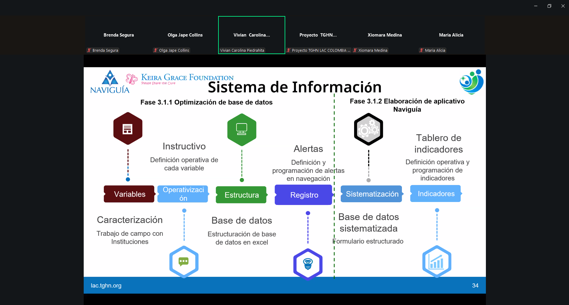Click the muted mic icon for Brenda Segura
The image size is (569, 305).
coord(89,50)
